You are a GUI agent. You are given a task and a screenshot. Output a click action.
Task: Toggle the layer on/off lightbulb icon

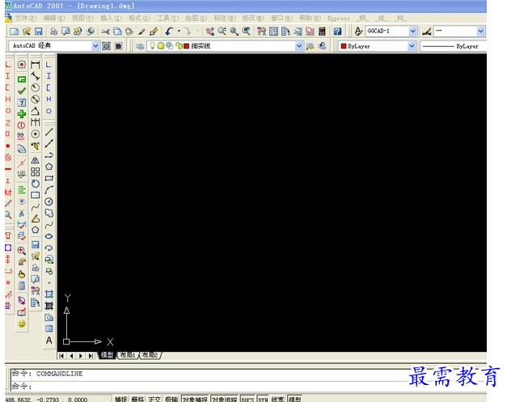click(x=152, y=45)
